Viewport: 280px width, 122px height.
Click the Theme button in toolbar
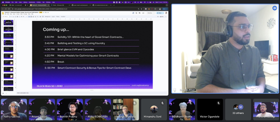click(x=58, y=17)
